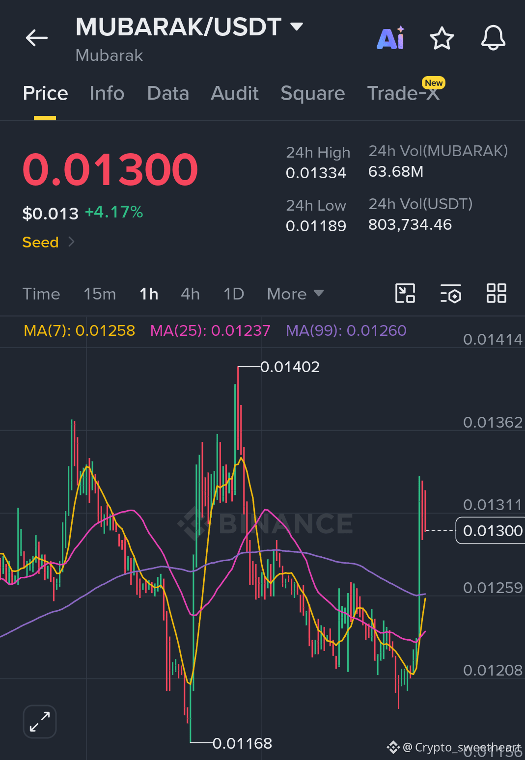Expand the More intervals dropdown

point(295,294)
